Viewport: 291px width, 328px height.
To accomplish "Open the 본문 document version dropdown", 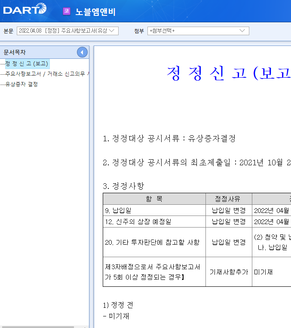I will 67,31.
